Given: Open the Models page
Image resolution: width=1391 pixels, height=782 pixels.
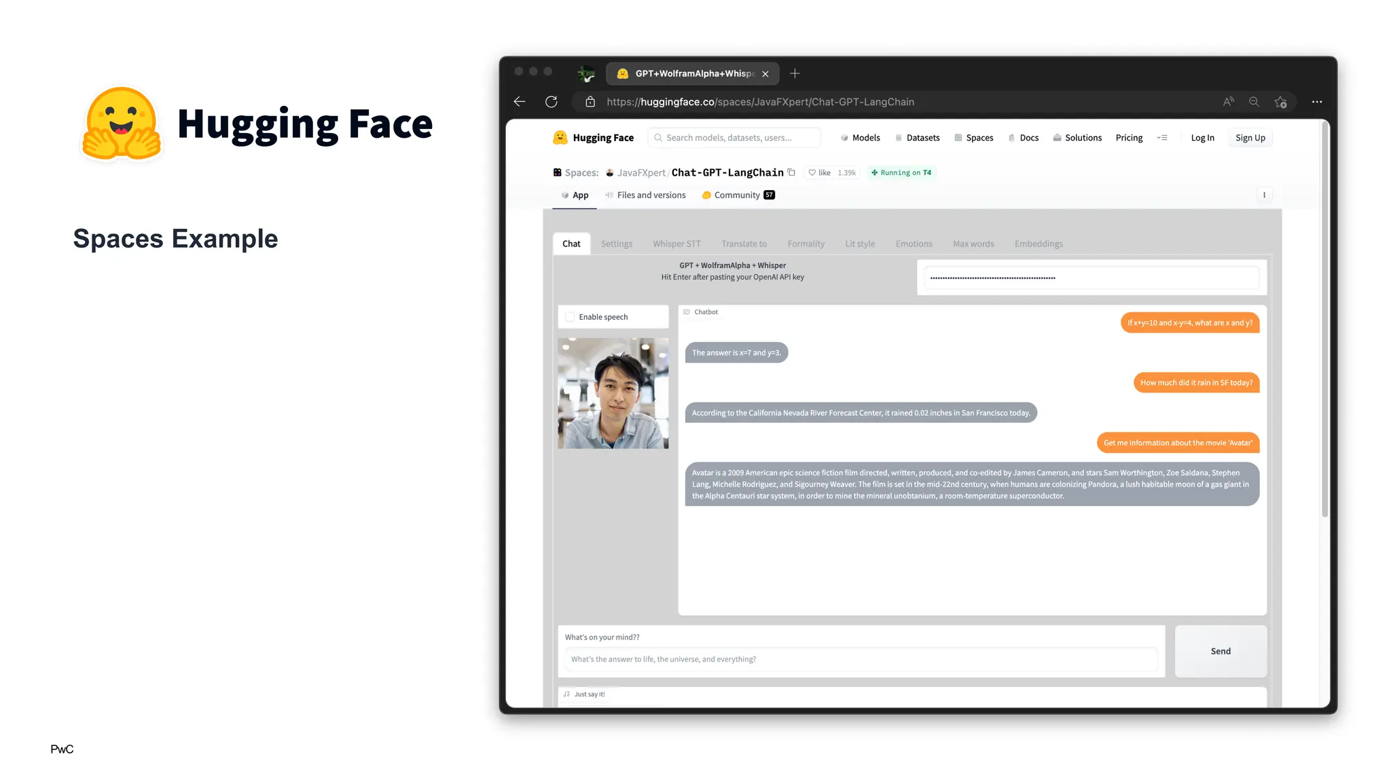Looking at the screenshot, I should coord(860,138).
